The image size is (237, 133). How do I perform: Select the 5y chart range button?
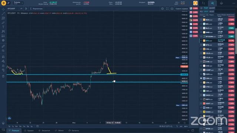9,126
